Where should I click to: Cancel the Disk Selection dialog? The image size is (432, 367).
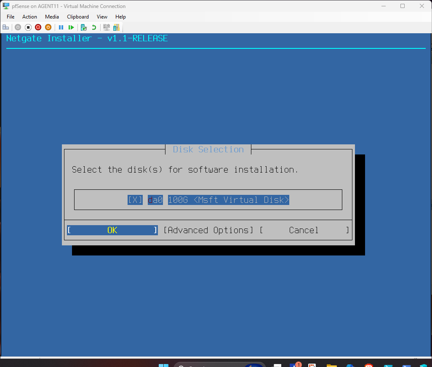click(304, 230)
